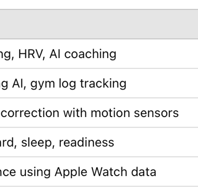Select the "gym log tracking" table cell

(x=99, y=83)
